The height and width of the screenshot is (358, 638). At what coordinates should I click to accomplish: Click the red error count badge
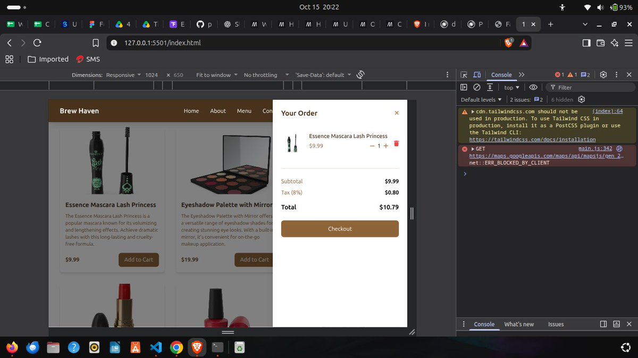[560, 75]
